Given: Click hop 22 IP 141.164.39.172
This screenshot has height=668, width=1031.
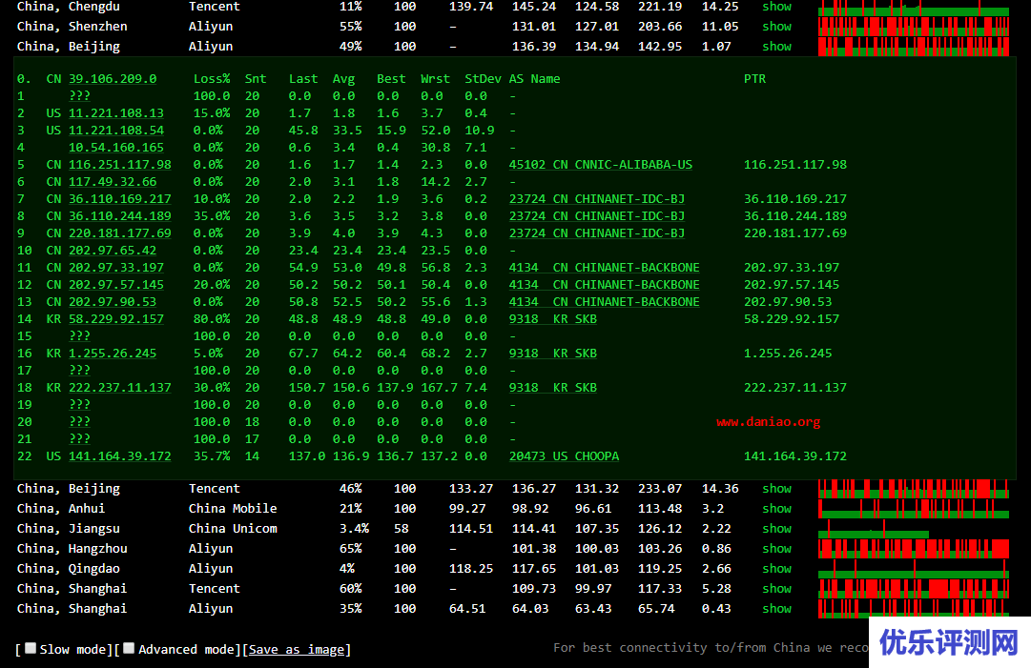Looking at the screenshot, I should 119,456.
